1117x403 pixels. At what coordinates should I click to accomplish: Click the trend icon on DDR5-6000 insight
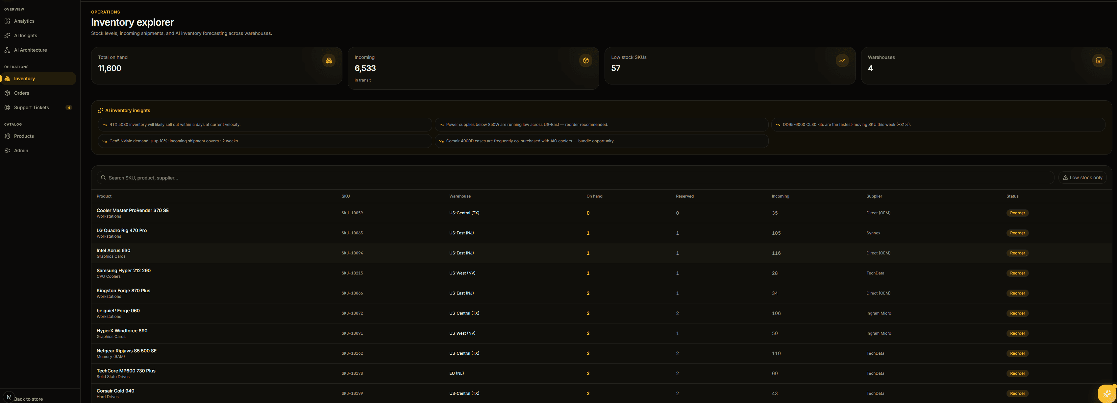pos(778,125)
